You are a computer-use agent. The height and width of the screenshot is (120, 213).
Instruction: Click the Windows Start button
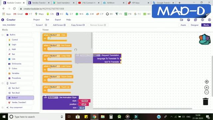tap(4, 117)
